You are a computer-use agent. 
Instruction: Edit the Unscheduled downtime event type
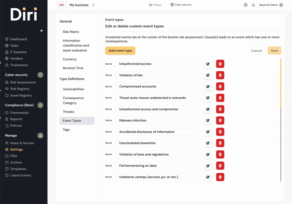point(208,143)
